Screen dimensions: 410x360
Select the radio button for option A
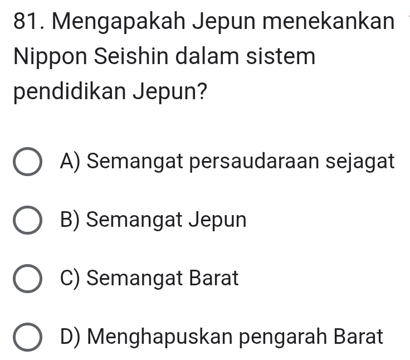point(27,163)
